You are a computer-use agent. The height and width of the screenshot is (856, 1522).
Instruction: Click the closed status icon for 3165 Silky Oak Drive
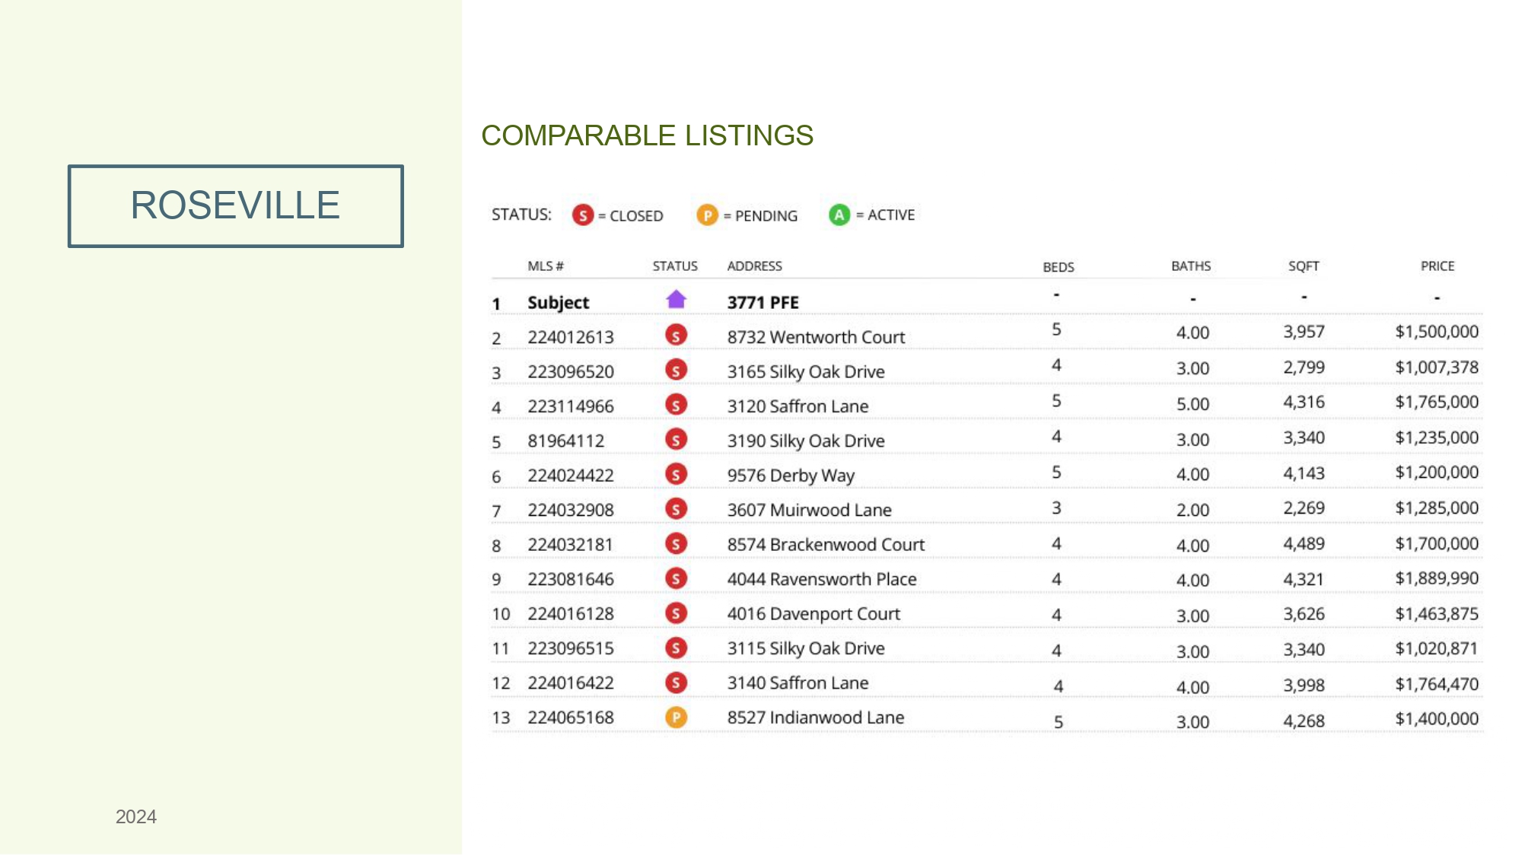(676, 370)
